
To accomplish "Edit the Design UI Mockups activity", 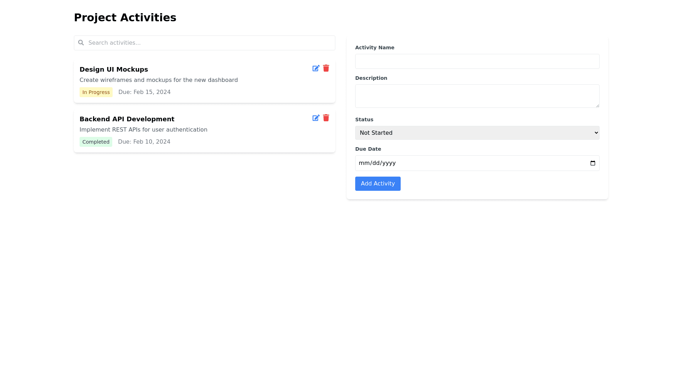I will [316, 68].
